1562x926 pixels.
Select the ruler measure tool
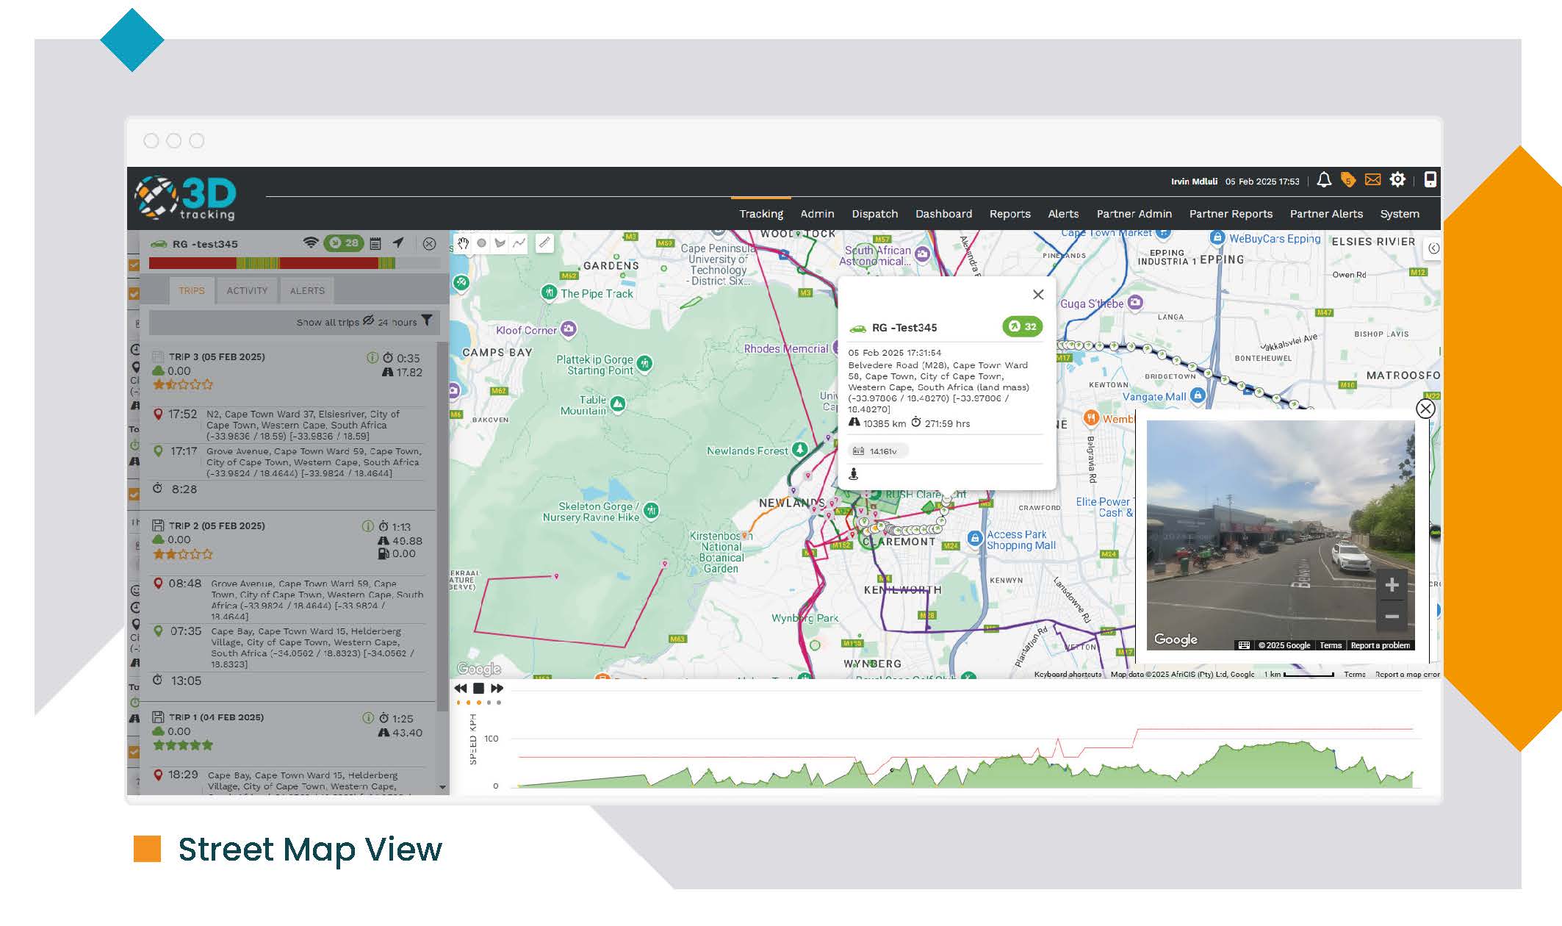544,243
